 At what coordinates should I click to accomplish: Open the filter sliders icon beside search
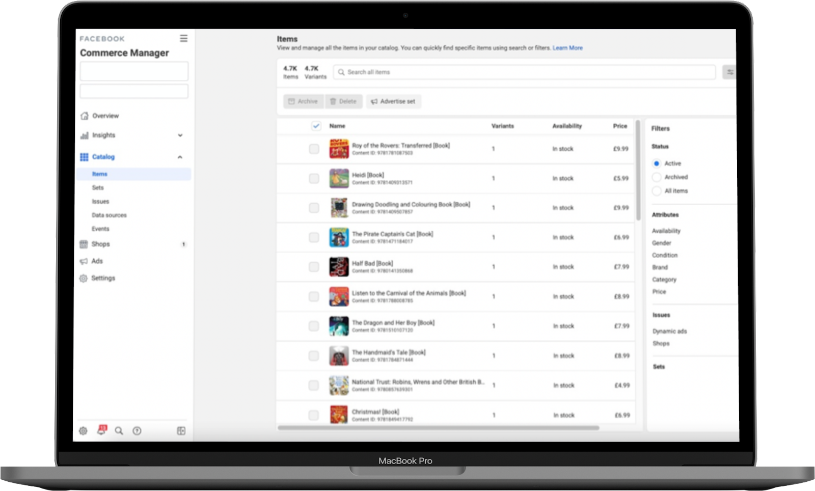coord(729,72)
